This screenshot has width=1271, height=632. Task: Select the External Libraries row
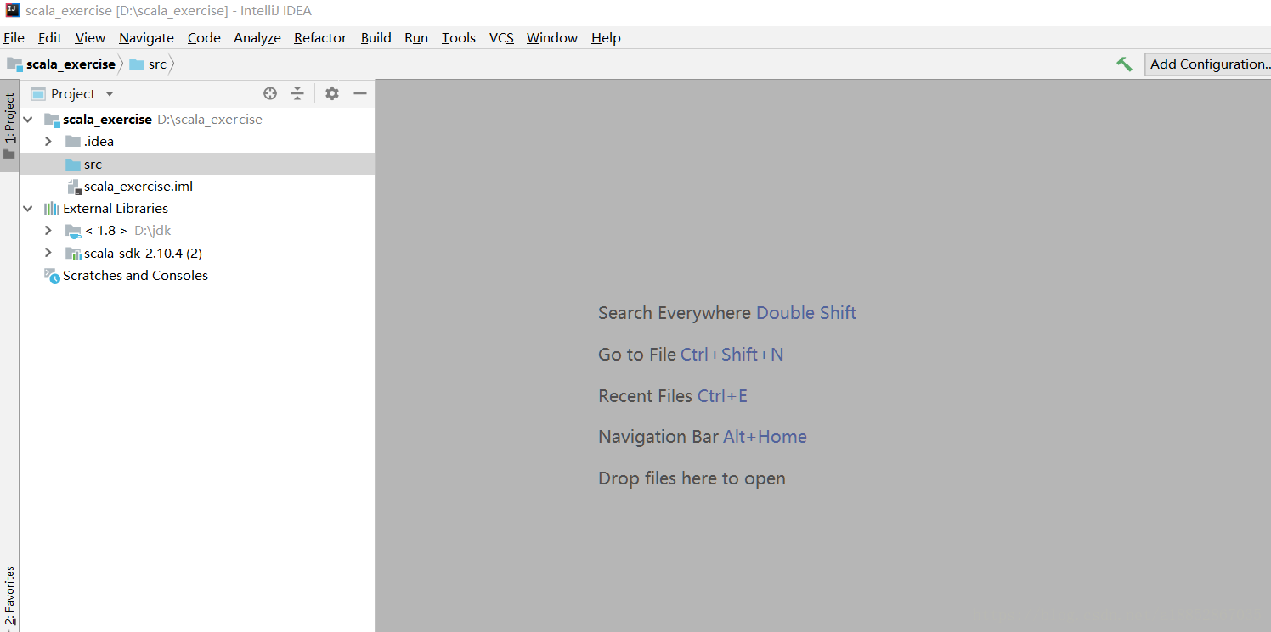(x=197, y=209)
